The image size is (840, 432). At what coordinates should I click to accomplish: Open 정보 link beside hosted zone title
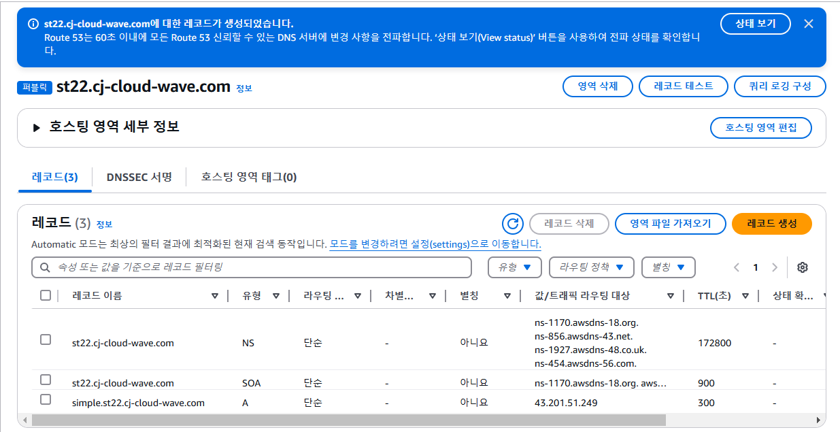(244, 88)
